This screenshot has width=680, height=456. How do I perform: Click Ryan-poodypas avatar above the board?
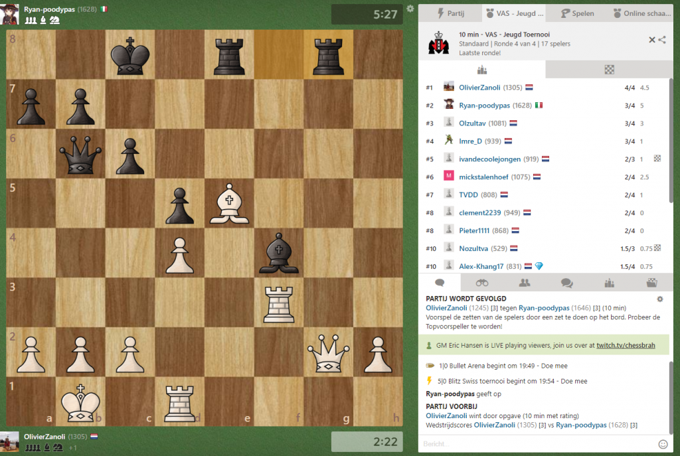tap(9, 13)
